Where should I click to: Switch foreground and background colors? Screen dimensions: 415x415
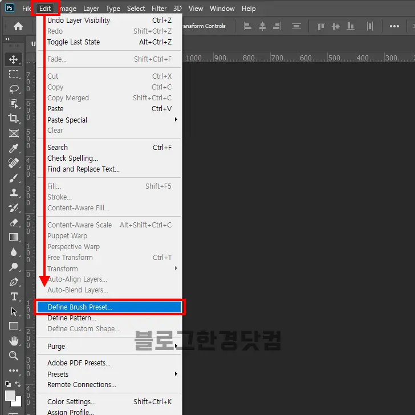[18, 384]
